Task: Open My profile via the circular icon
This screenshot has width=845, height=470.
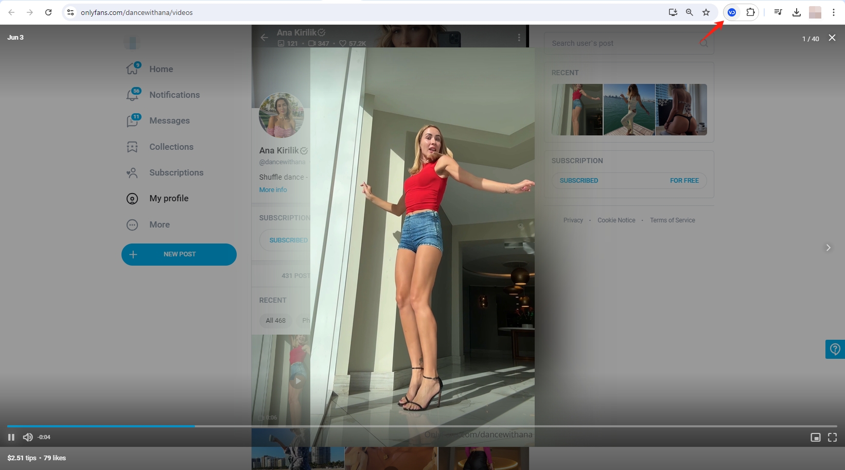Action: coord(132,198)
